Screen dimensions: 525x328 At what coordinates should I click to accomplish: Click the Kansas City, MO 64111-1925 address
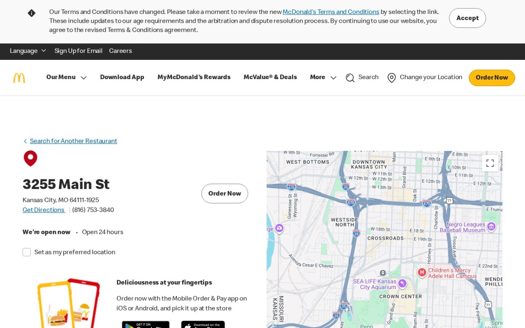click(x=61, y=200)
